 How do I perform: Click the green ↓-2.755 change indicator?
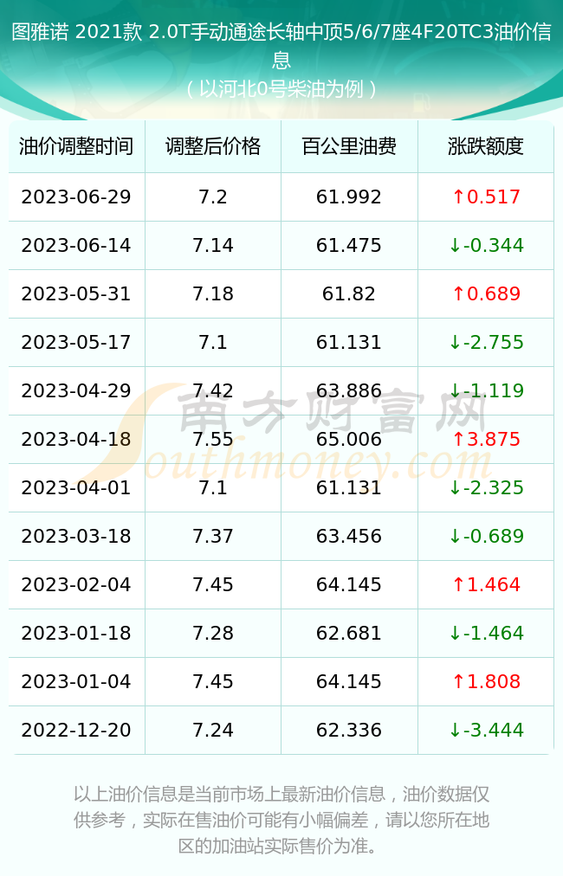(x=486, y=342)
